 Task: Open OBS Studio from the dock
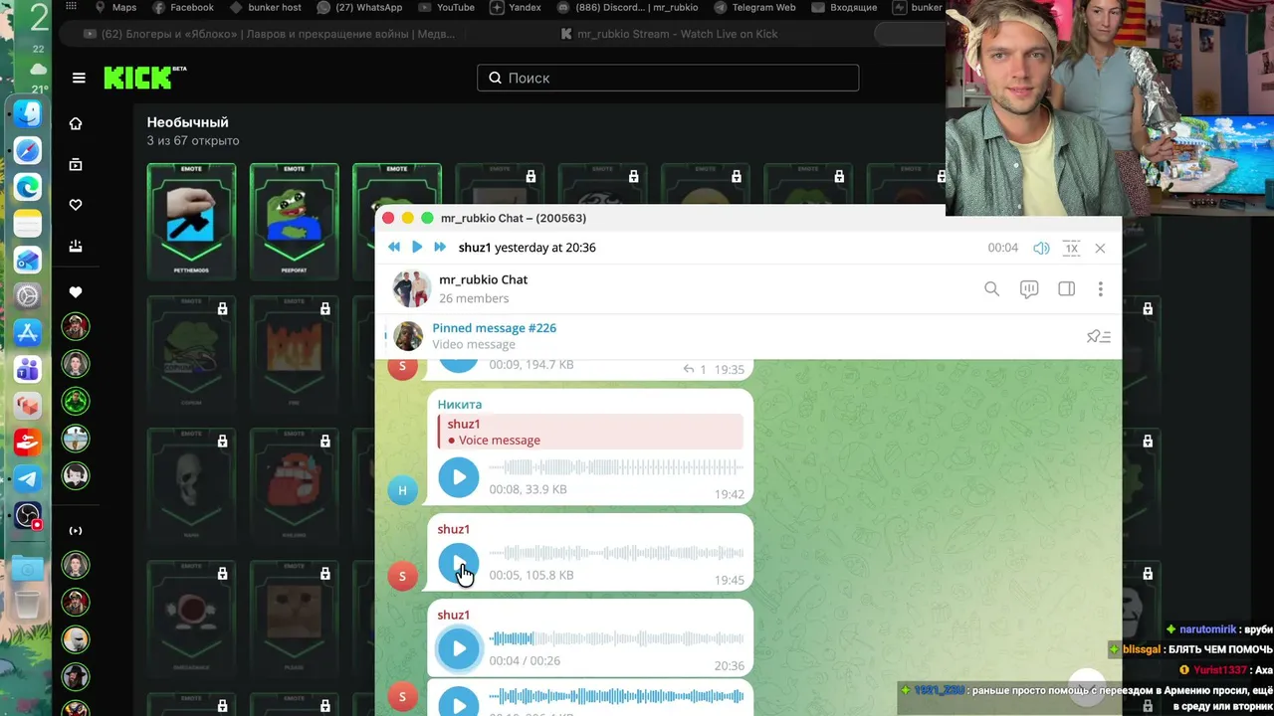[x=28, y=515]
